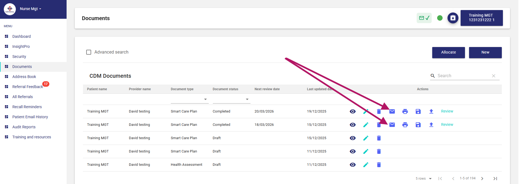
Task: Click the Allocate button
Action: [x=448, y=52]
